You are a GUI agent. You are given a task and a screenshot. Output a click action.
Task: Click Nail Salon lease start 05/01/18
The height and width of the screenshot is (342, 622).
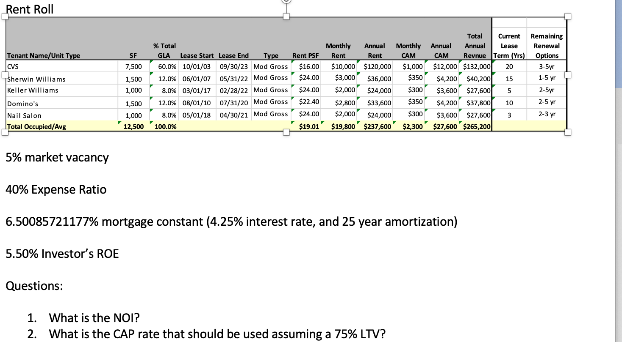point(196,115)
